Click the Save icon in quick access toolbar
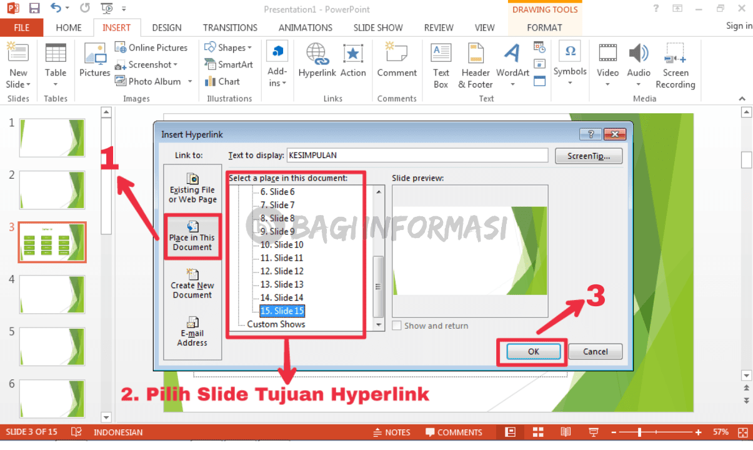 [34, 9]
